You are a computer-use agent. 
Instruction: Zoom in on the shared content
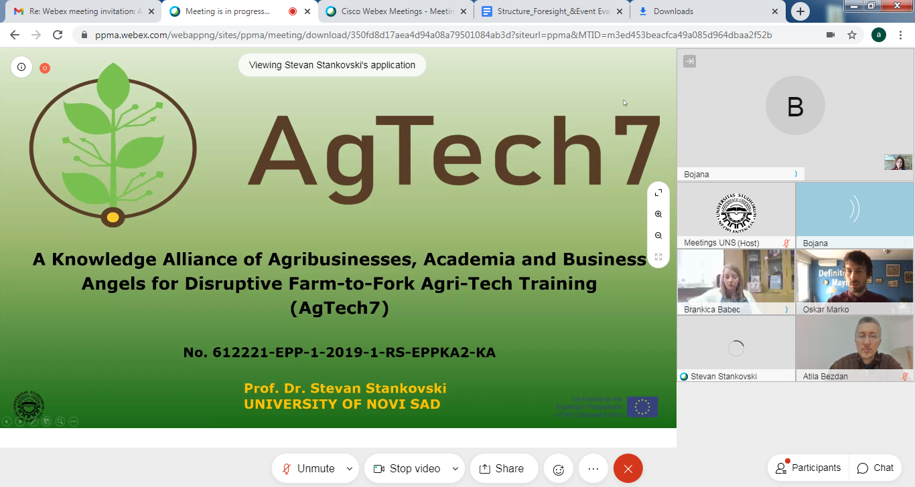point(658,214)
